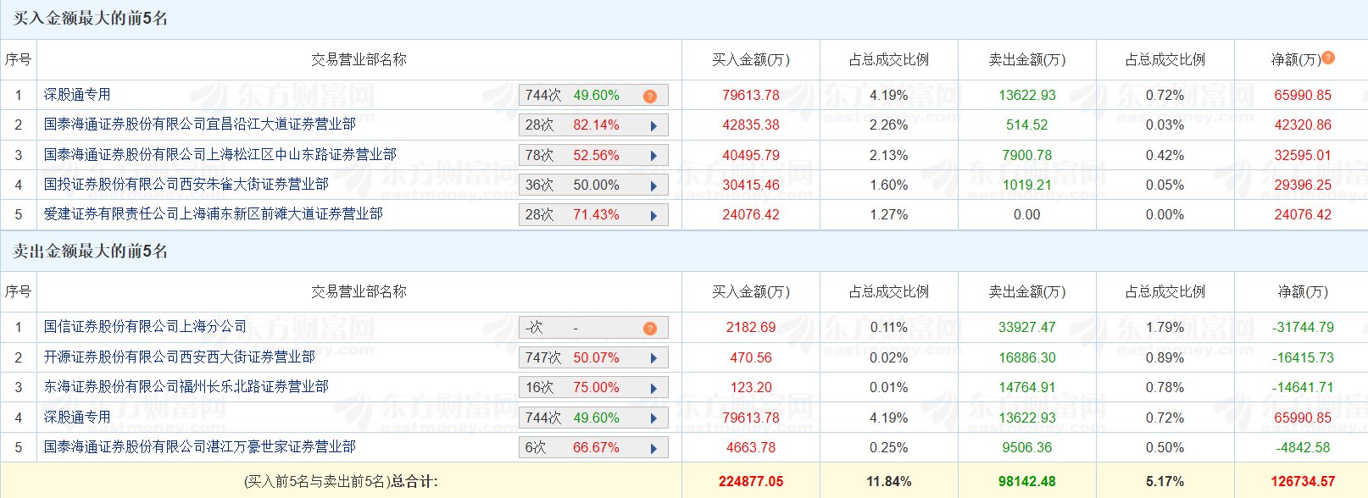
Task: Click the 36次 50.00% stats box
Action: coord(593,185)
